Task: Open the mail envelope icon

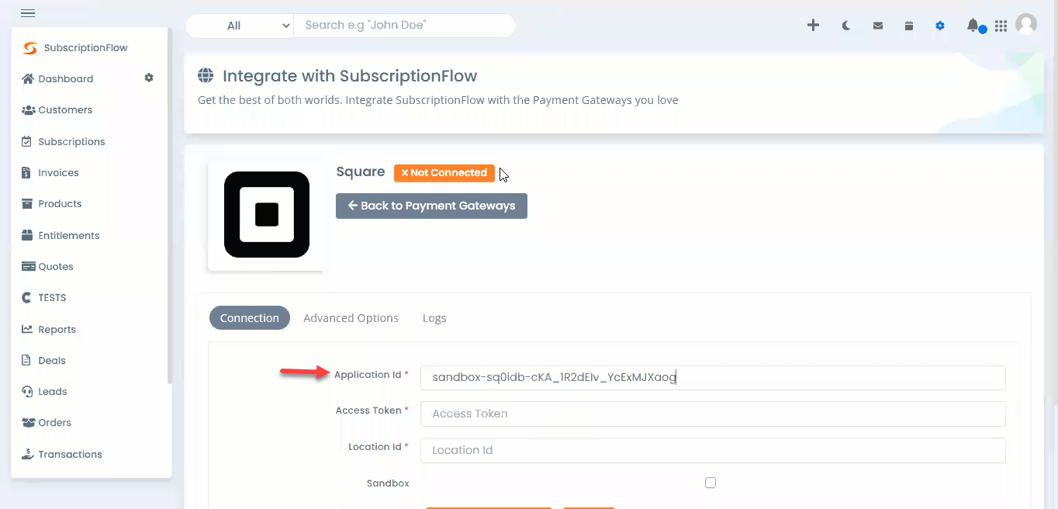Action: tap(877, 26)
